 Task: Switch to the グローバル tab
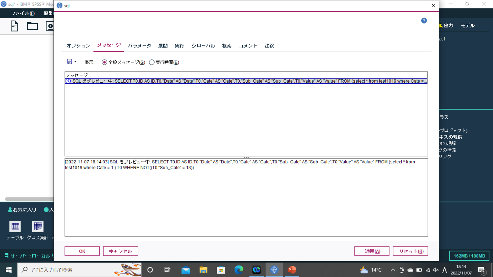point(203,46)
